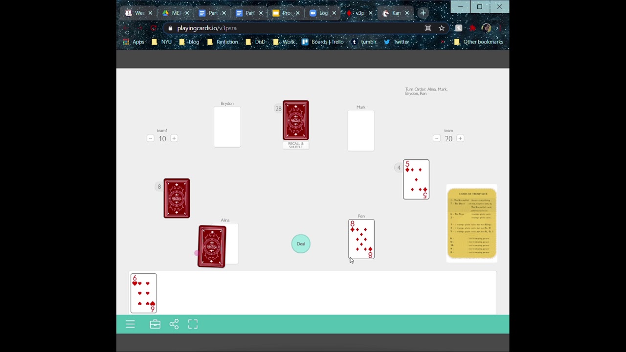Open the yellow trump suit reference card

pos(472,223)
